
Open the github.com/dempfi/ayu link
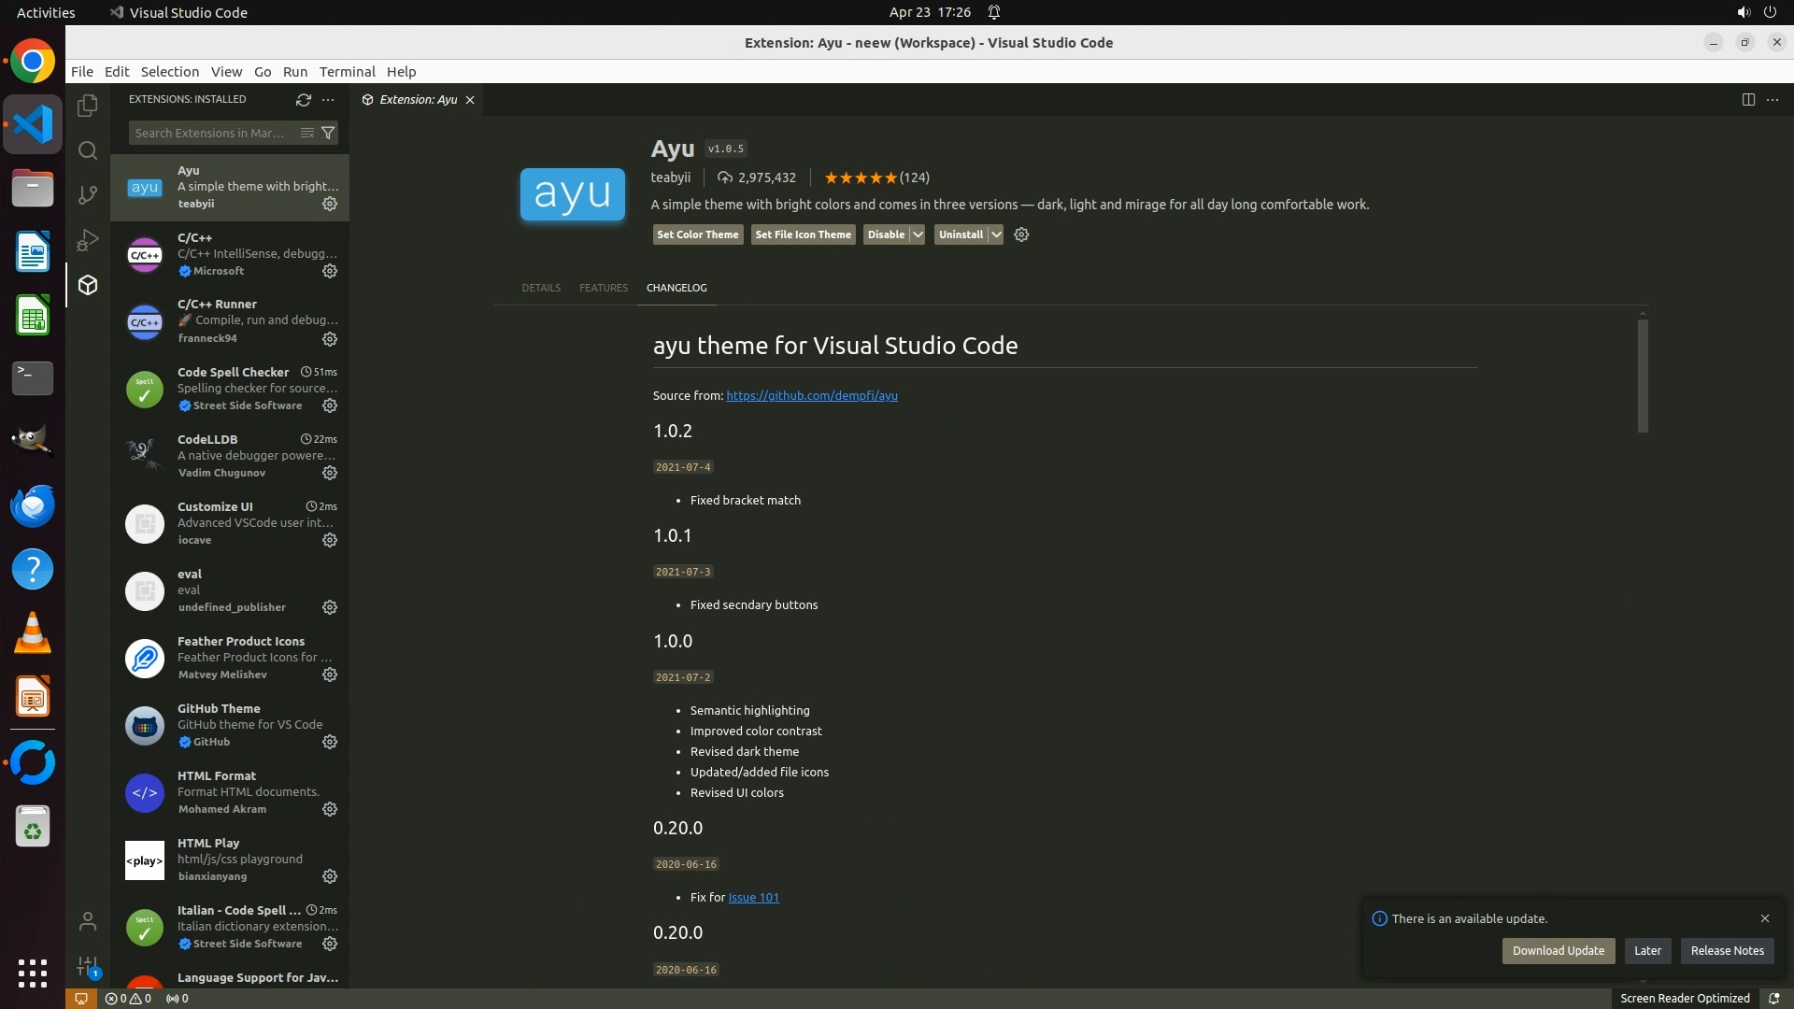811,395
